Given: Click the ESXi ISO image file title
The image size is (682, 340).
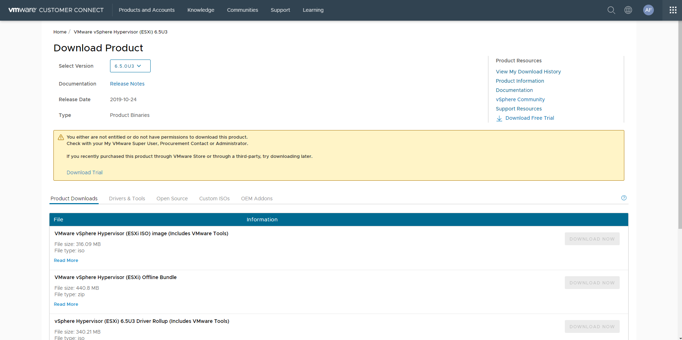Looking at the screenshot, I should tap(141, 233).
